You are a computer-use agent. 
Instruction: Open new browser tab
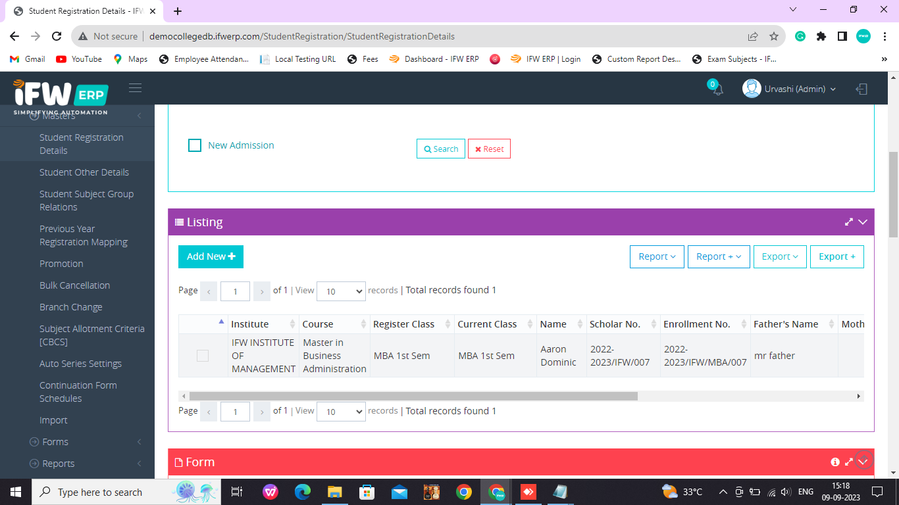click(x=178, y=11)
